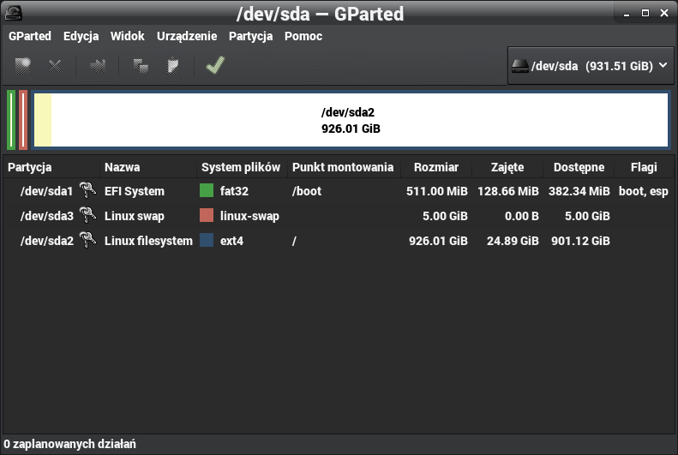Click the blue ext4 color swatch
This screenshot has width=678, height=455.
point(207,240)
